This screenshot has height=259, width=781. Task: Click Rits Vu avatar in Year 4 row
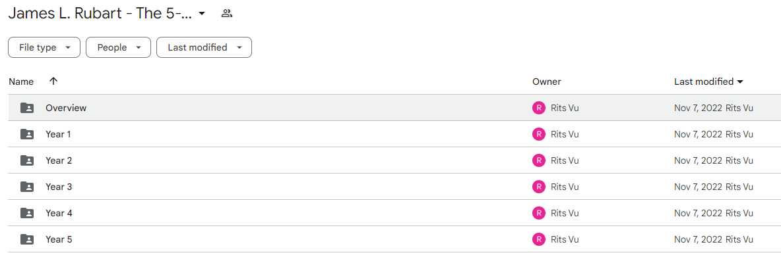tap(538, 213)
